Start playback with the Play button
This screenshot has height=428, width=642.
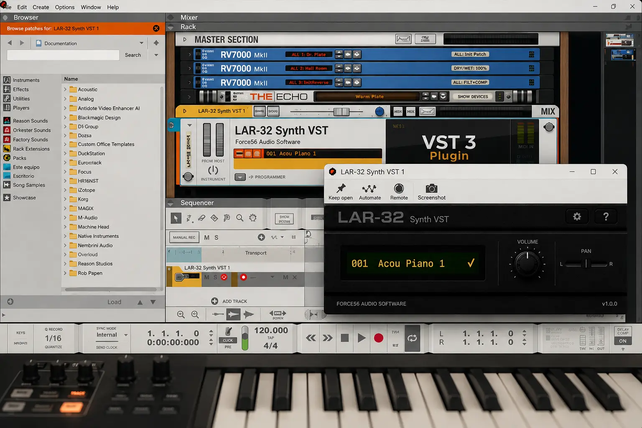pos(362,338)
